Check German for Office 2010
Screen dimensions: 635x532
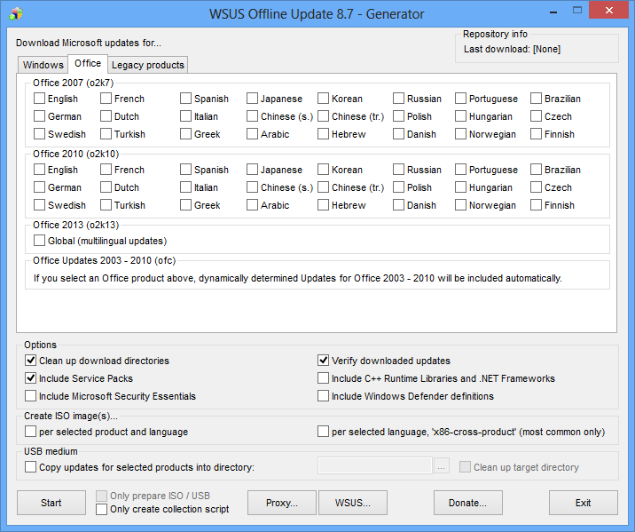40,187
